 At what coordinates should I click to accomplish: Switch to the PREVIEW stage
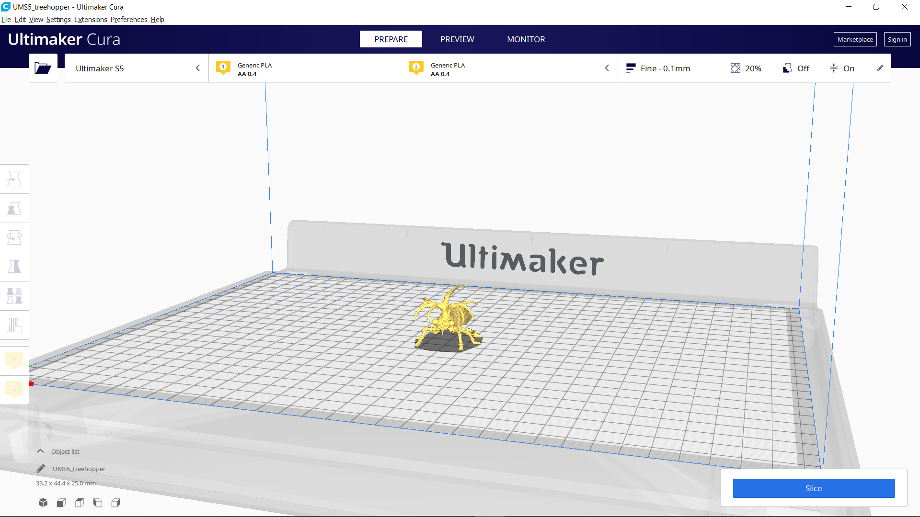[457, 39]
